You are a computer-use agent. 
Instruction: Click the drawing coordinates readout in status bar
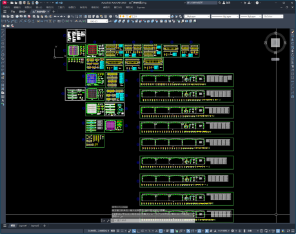pyautogui.click(x=99, y=231)
